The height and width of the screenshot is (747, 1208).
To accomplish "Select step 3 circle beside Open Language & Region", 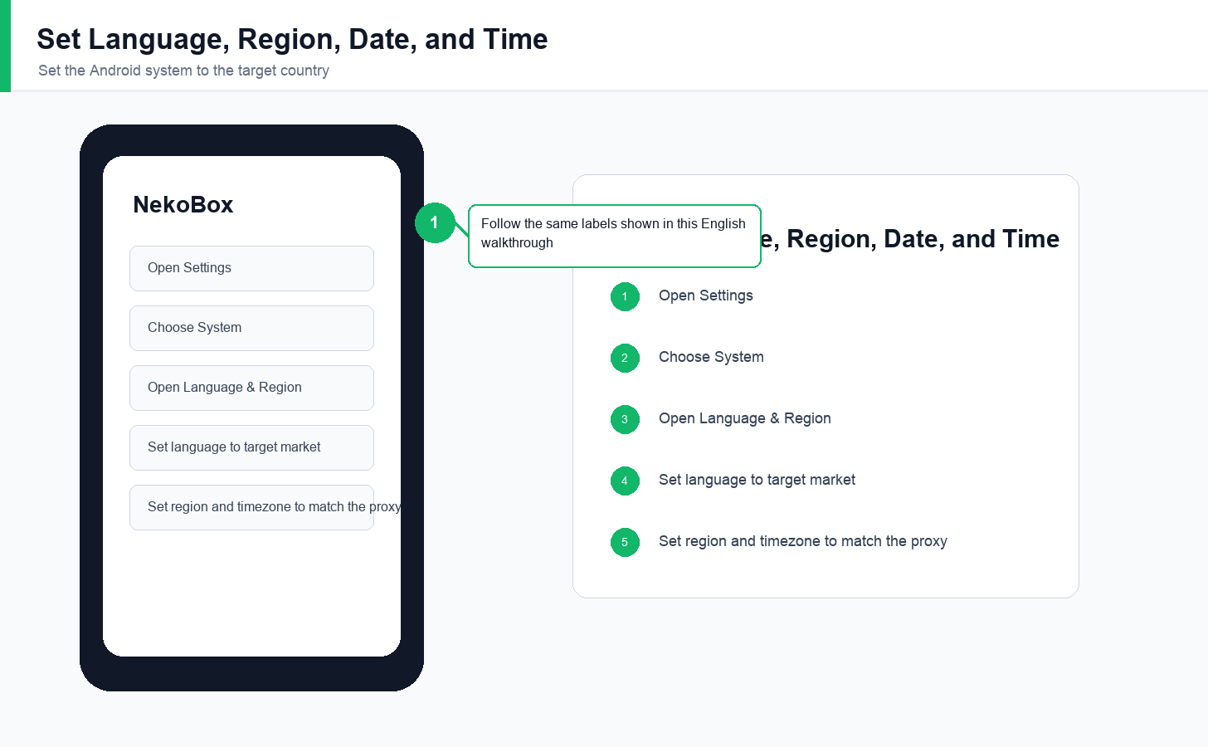I will [625, 419].
